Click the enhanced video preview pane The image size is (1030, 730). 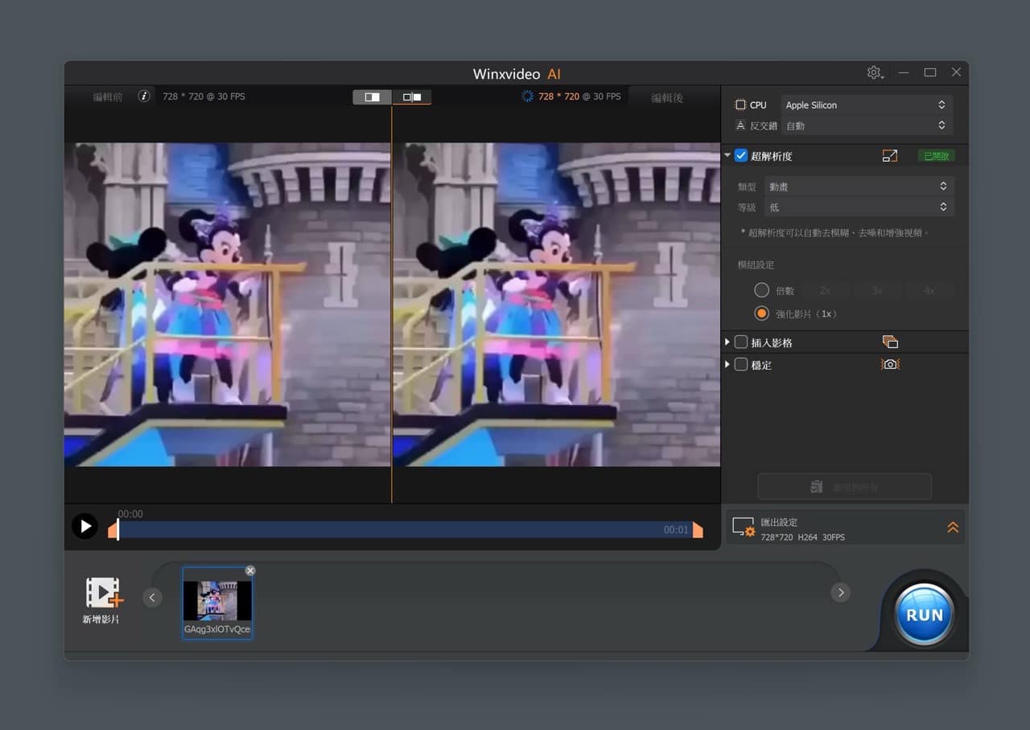pos(557,305)
